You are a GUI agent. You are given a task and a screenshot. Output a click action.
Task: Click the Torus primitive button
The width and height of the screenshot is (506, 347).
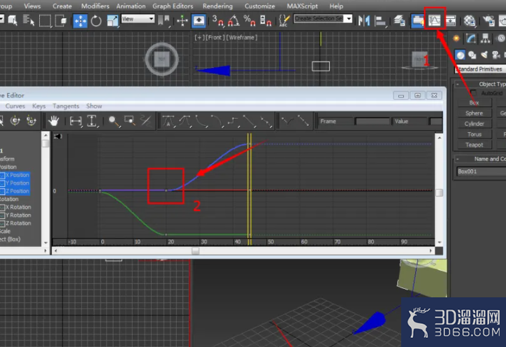[475, 134]
